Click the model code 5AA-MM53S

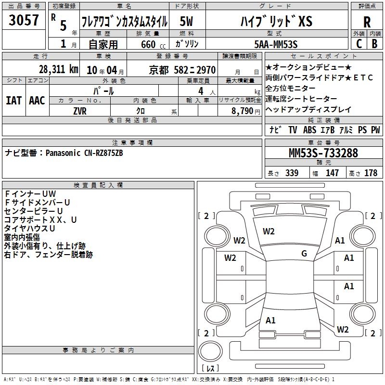point(276,44)
